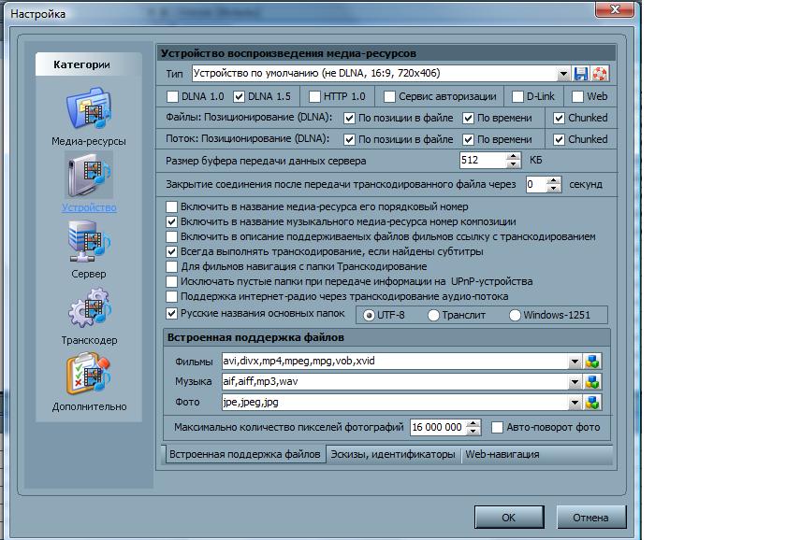Select the Устройство category icon

point(88,177)
